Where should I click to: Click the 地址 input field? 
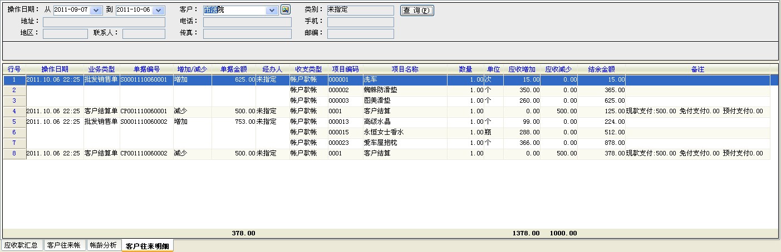click(104, 22)
